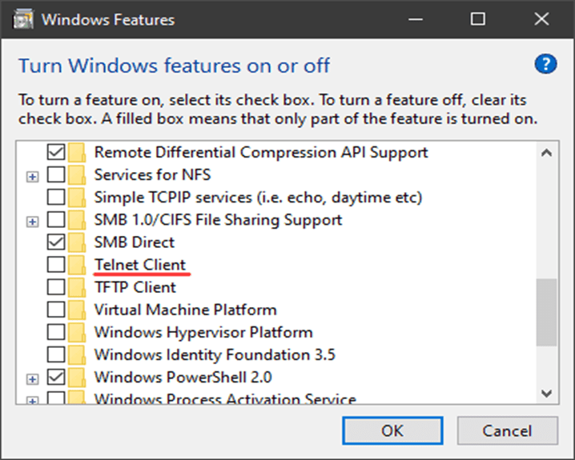Click the Windows Features title bar icon
The height and width of the screenshot is (460, 575).
click(x=23, y=19)
